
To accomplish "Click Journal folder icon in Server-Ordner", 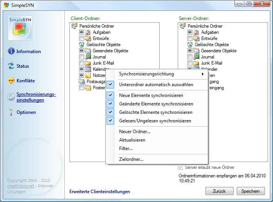I will pyautogui.click(x=196, y=57).
